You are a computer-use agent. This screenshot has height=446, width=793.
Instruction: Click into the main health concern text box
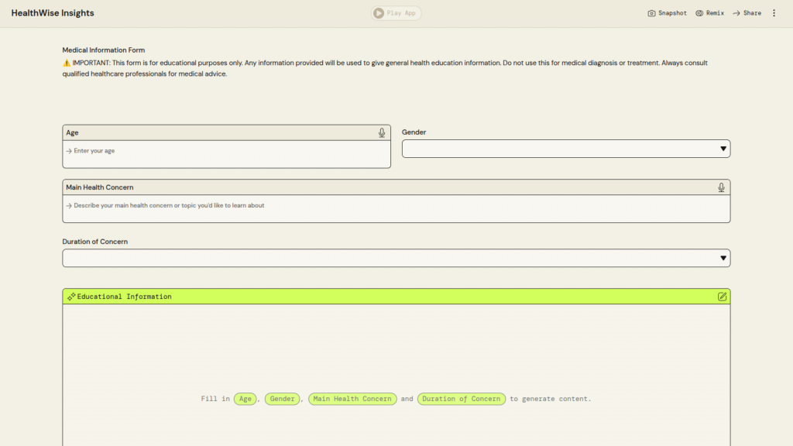coord(396,207)
